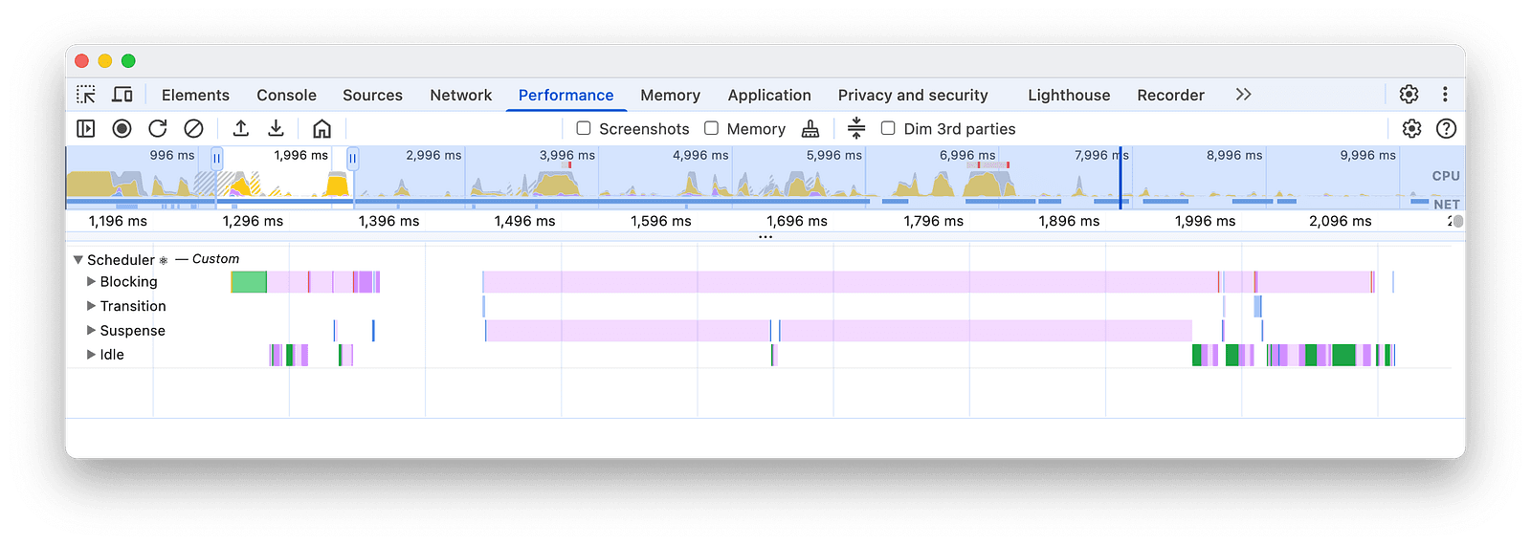This screenshot has height=545, width=1531.
Task: Enable the Screenshots checkbox
Action: pos(584,128)
